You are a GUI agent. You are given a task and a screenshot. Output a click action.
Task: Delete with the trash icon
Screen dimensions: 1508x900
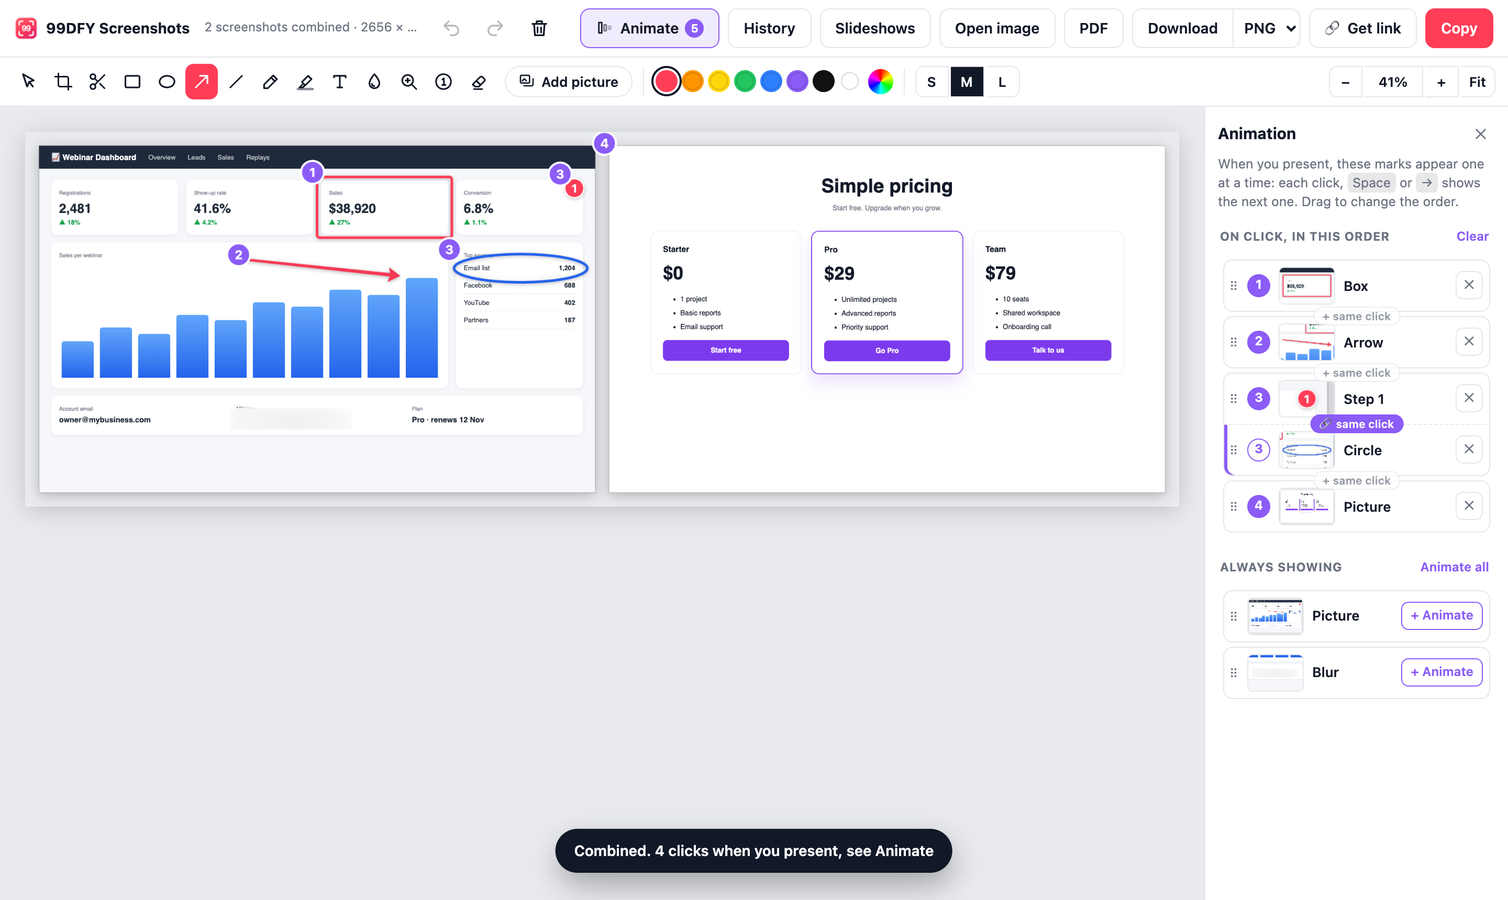point(539,28)
